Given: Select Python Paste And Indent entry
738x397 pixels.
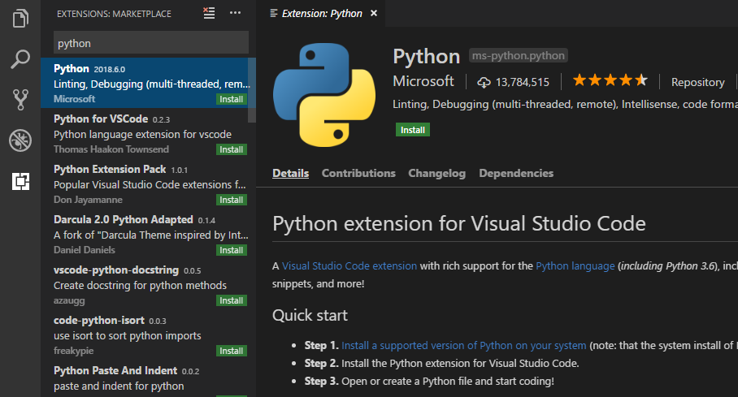Looking at the screenshot, I should [x=148, y=378].
